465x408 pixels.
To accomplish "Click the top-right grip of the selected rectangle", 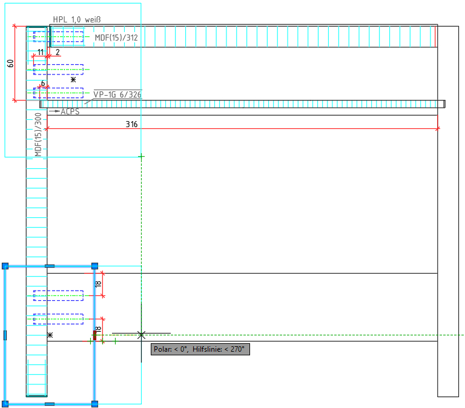I will (94, 266).
